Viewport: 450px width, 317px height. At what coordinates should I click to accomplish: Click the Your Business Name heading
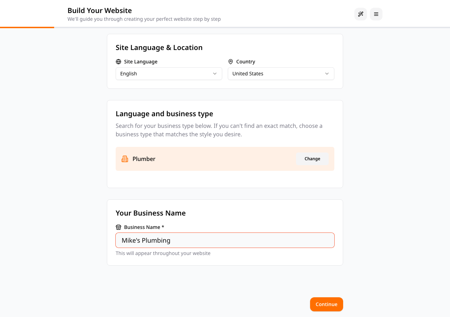coord(151,213)
